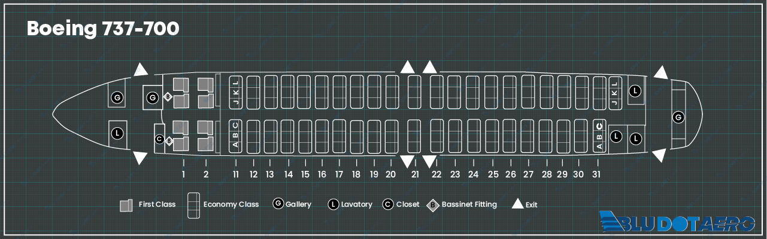The height and width of the screenshot is (239, 767).
Task: Select the upper bassinet fitting diamond in first class
Action: pyautogui.click(x=168, y=97)
